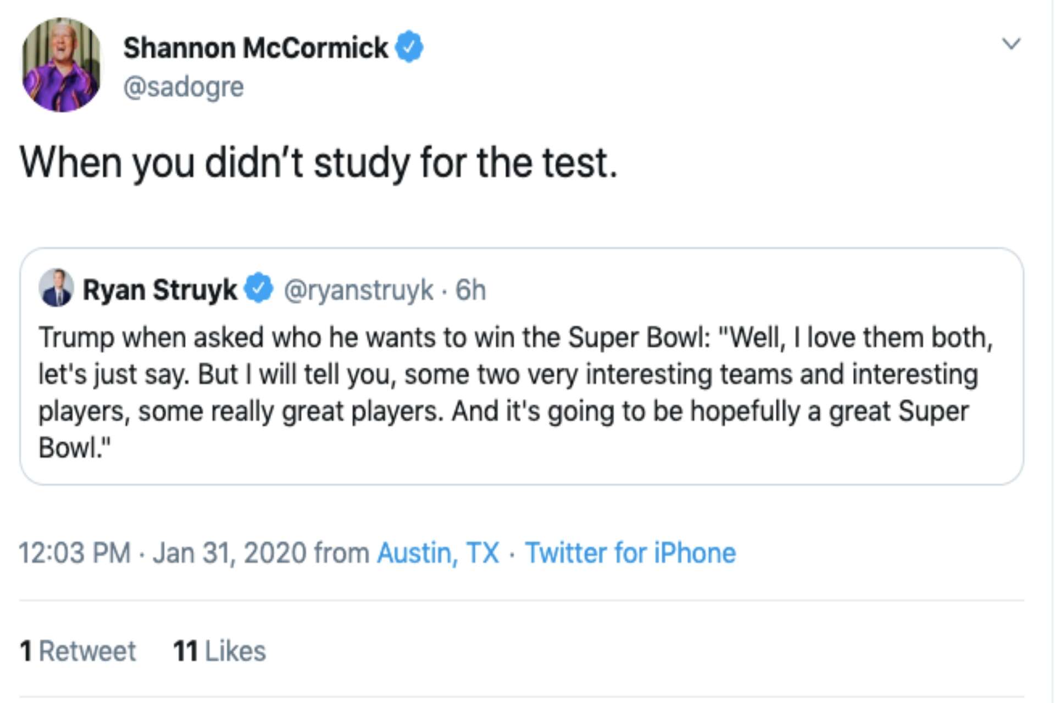Click the Jan 31, 2020 date
The height and width of the screenshot is (703, 1055).
coord(229,553)
